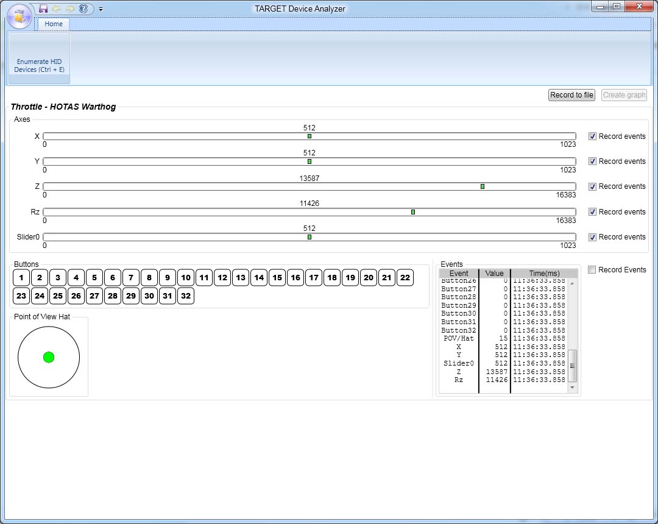
Task: Click button 23 indicator
Action: [x=21, y=296]
